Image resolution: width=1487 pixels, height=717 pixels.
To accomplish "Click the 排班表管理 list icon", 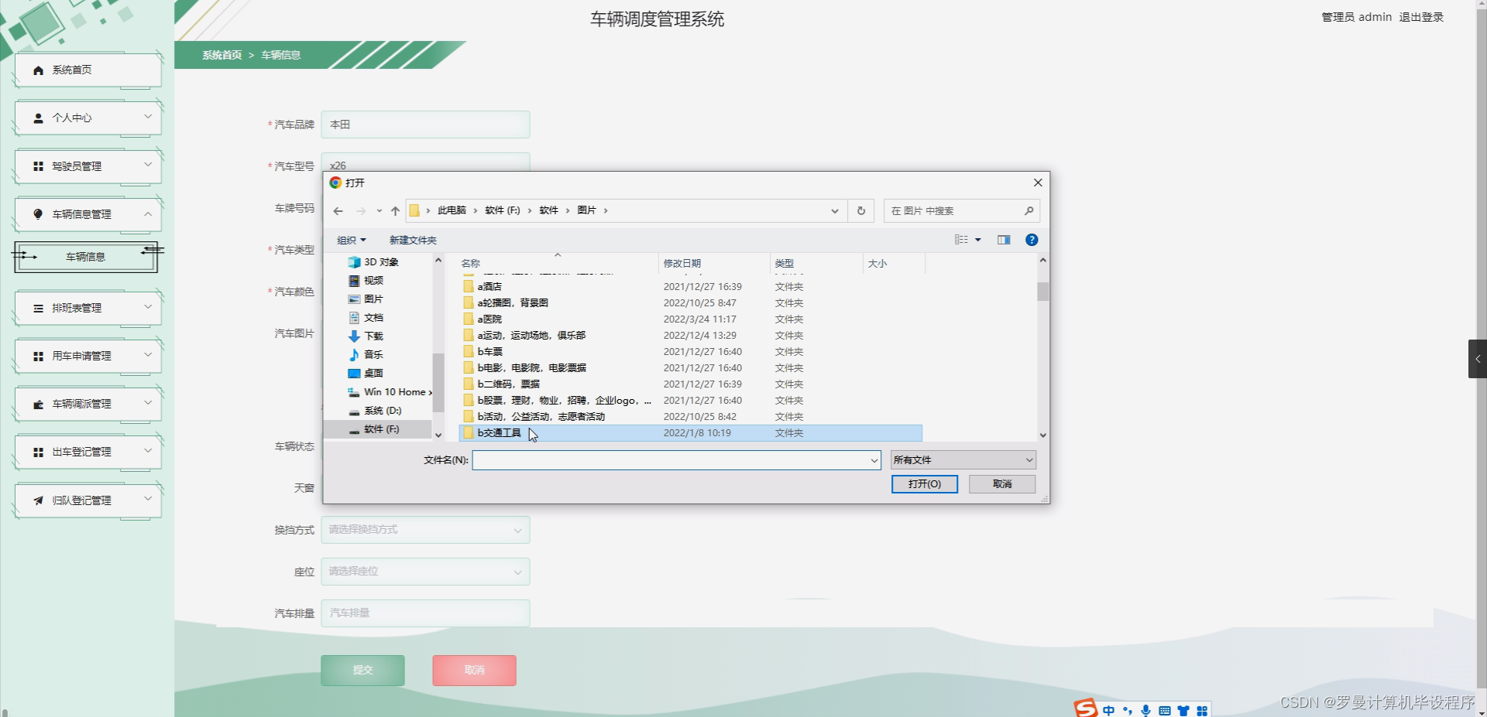I will [x=37, y=307].
